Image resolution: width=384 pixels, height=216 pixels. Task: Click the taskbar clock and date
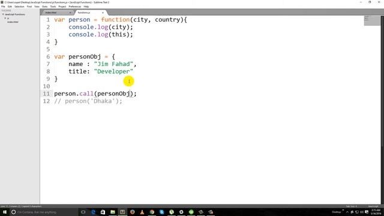[x=376, y=212]
